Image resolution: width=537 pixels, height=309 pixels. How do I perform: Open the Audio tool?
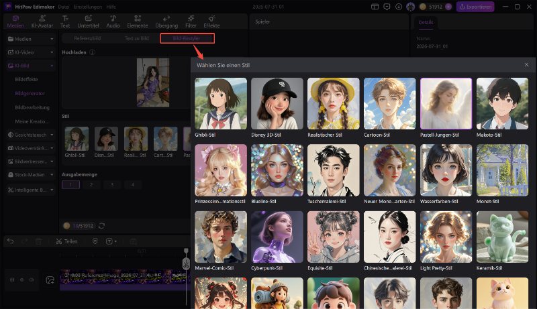tap(113, 21)
